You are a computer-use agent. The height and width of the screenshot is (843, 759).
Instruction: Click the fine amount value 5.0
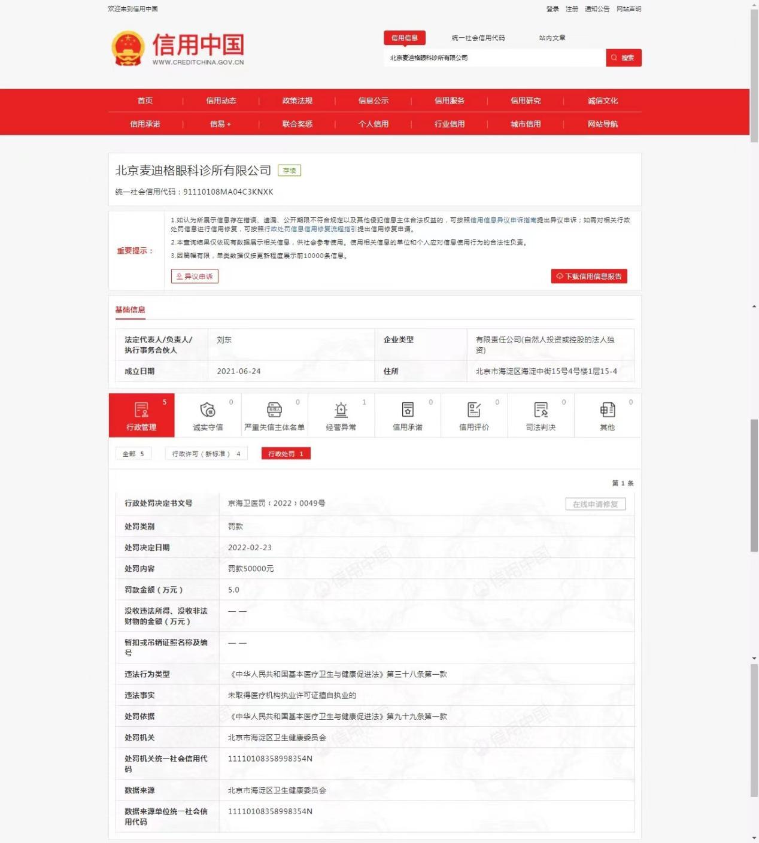coord(233,590)
